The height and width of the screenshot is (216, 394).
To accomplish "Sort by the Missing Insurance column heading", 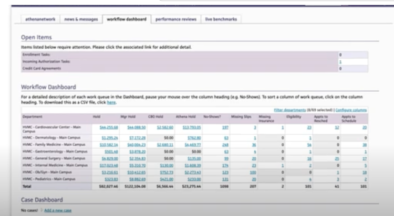I will (266, 118).
